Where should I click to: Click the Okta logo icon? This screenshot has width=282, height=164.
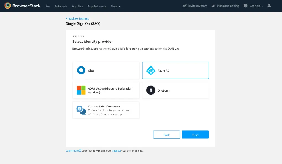tap(81, 70)
